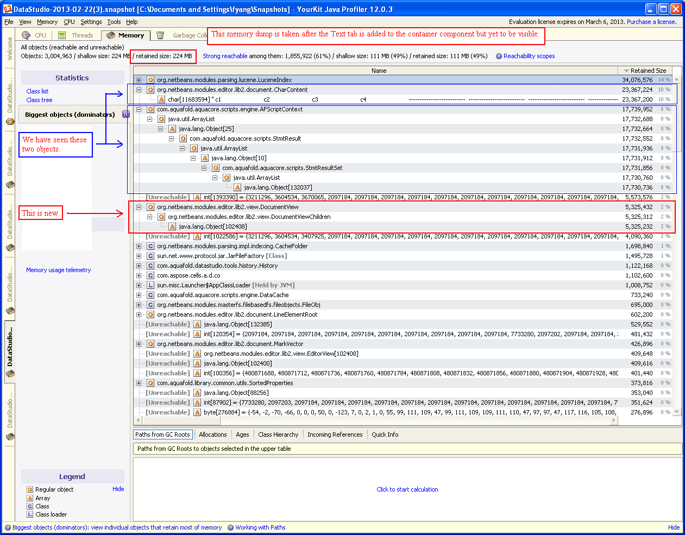685x535 pixels.
Task: Click the array icon of char[11683594] row
Action: click(x=161, y=99)
